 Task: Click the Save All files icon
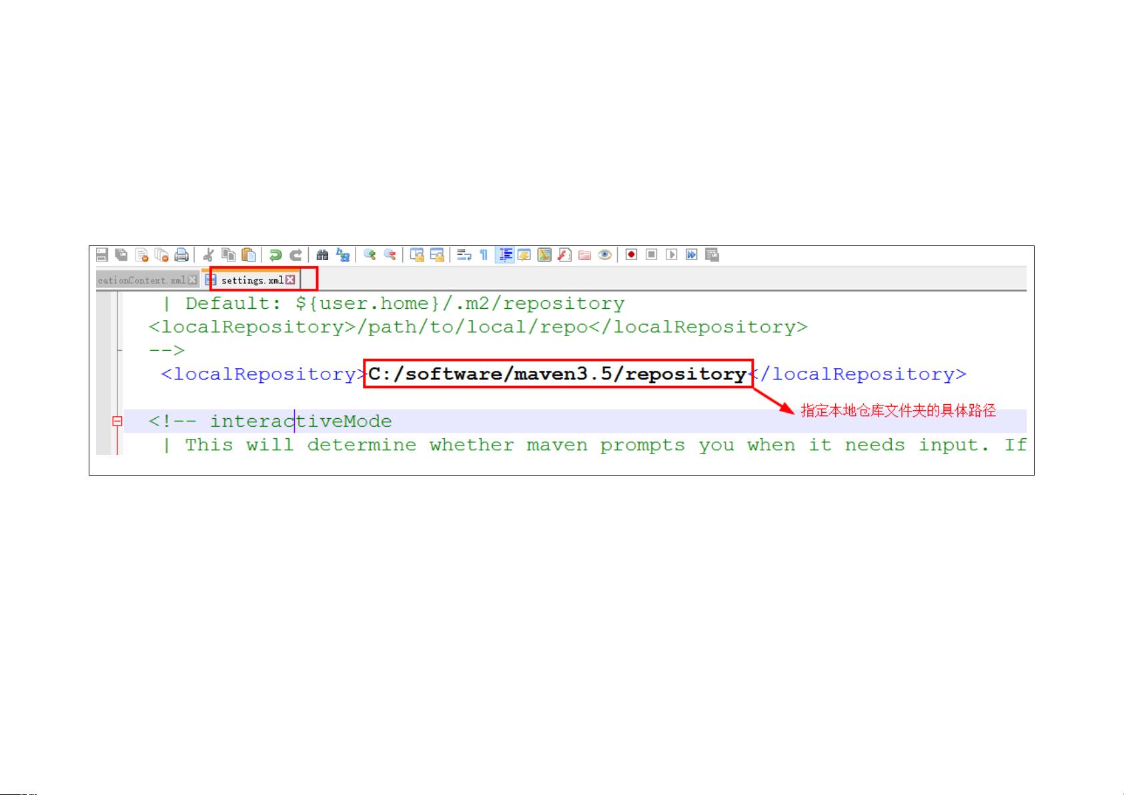[x=121, y=255]
